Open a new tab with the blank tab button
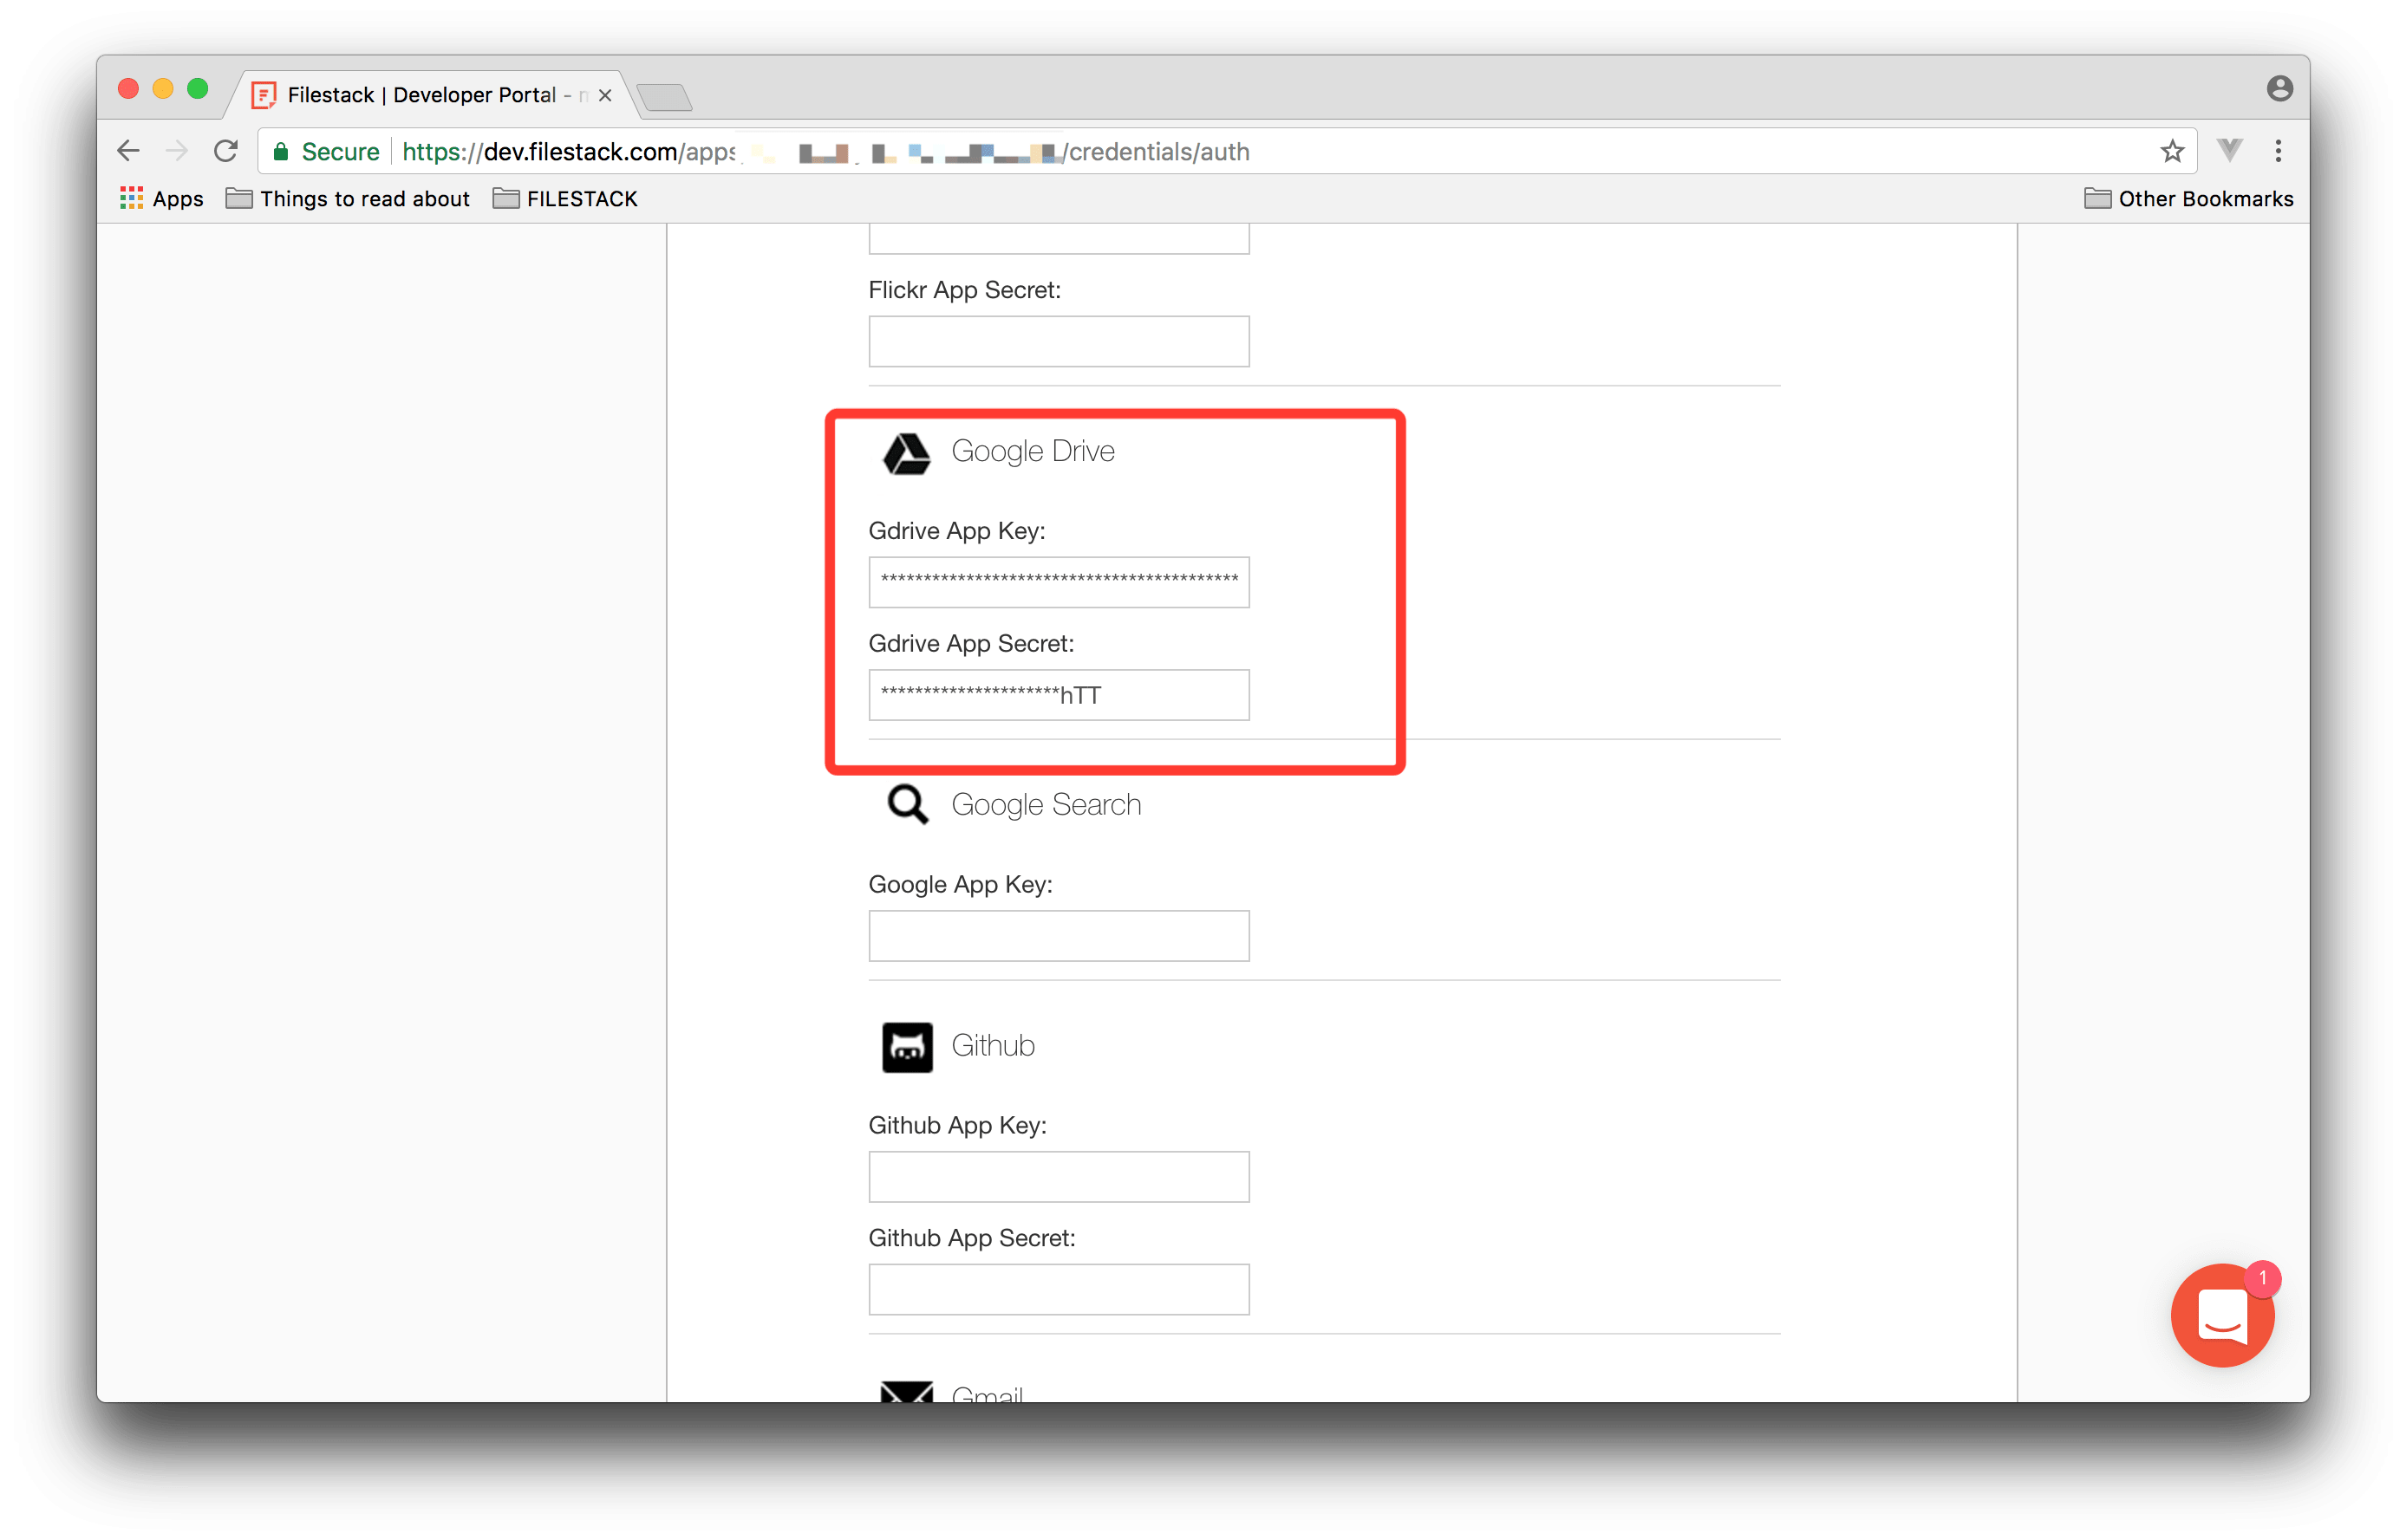The image size is (2406, 1540). [664, 97]
